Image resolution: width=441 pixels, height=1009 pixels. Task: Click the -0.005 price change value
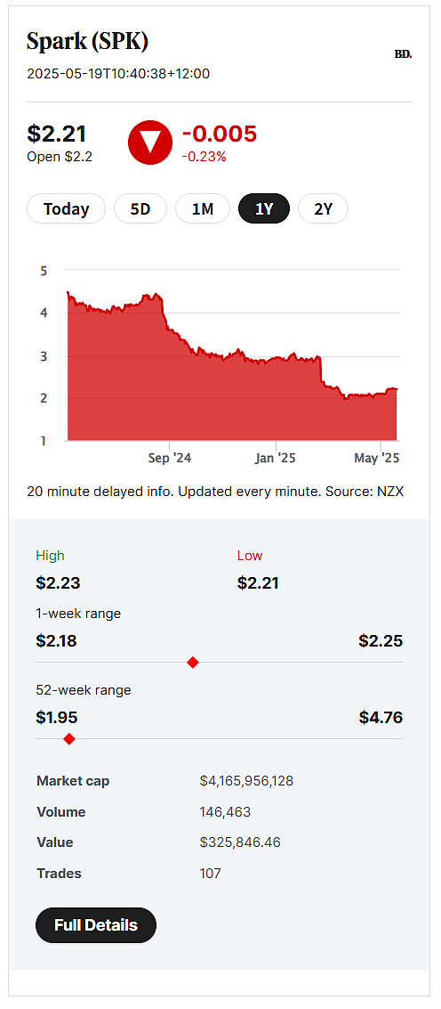pyautogui.click(x=220, y=134)
